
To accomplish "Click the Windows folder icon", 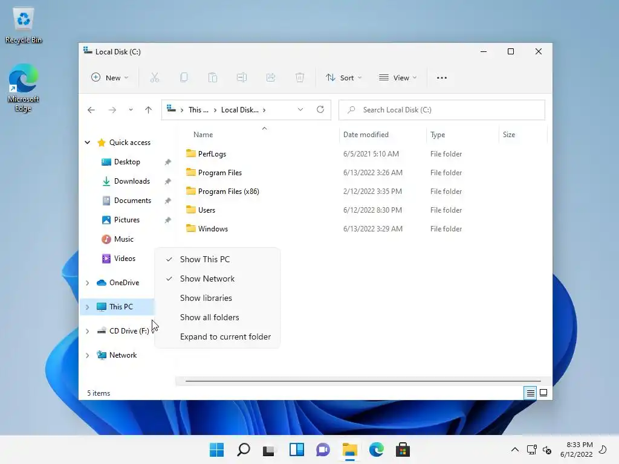I will [190, 228].
